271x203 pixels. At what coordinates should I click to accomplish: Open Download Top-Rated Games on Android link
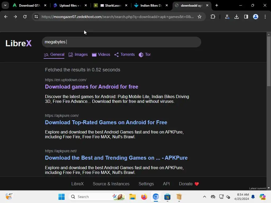pos(106,122)
